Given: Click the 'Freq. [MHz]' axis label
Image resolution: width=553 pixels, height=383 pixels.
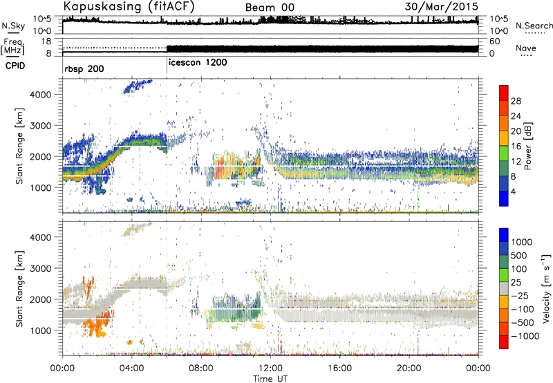Looking at the screenshot, I should coord(12,47).
